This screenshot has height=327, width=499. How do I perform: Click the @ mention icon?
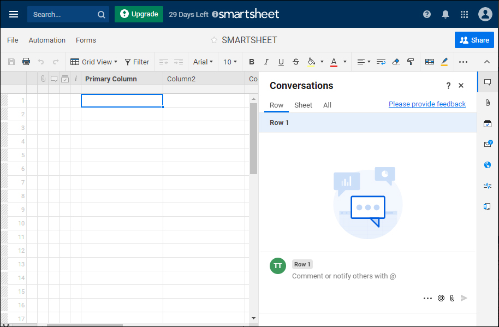(441, 298)
